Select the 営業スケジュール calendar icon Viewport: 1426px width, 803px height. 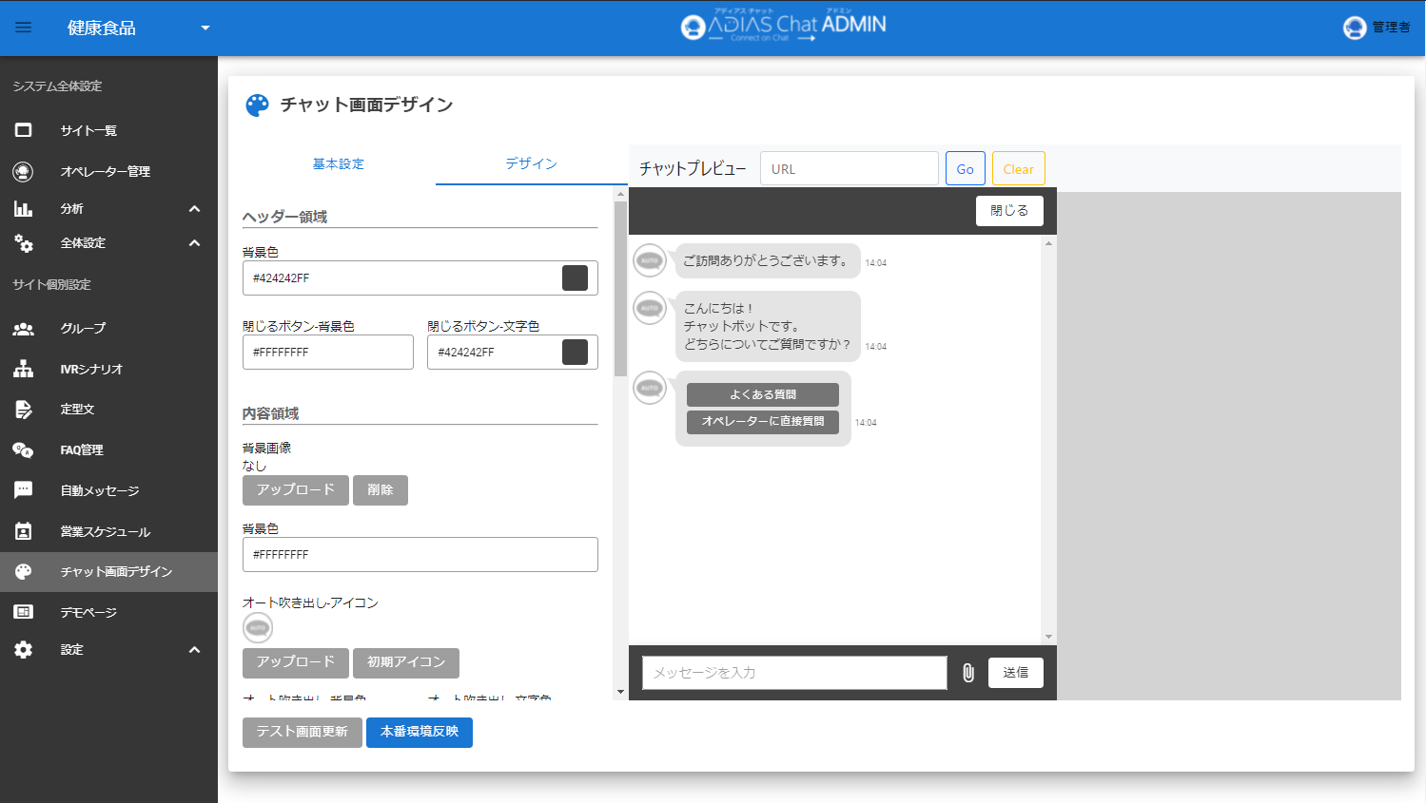24,531
